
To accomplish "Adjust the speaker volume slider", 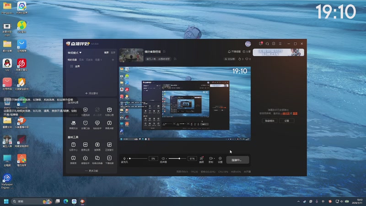I will 177,158.
